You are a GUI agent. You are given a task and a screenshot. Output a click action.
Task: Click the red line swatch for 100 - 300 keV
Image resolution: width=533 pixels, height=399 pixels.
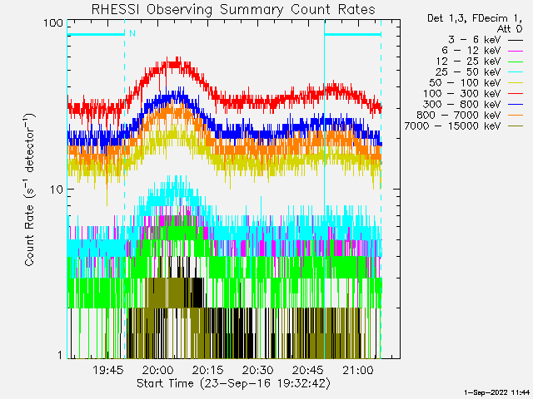coord(516,94)
